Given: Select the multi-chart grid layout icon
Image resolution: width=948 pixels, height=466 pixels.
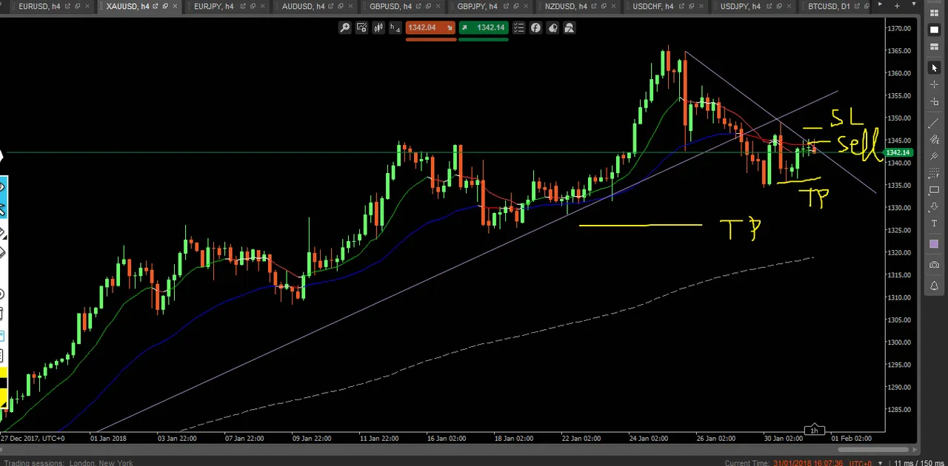Looking at the screenshot, I should [x=934, y=13].
